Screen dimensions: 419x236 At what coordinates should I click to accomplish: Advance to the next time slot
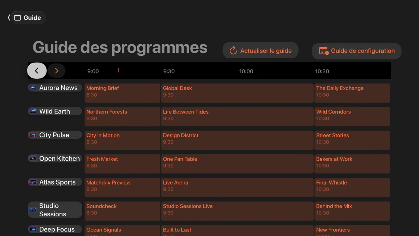coord(56,70)
